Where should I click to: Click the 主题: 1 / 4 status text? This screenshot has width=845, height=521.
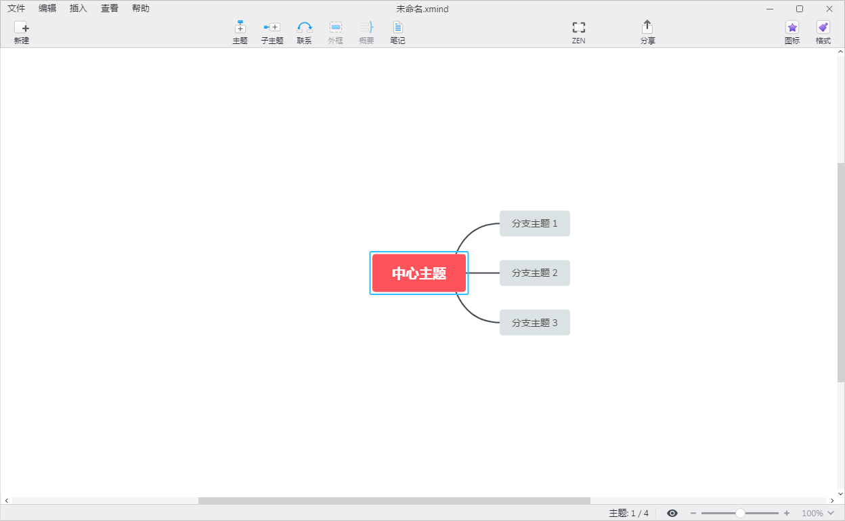(x=629, y=514)
